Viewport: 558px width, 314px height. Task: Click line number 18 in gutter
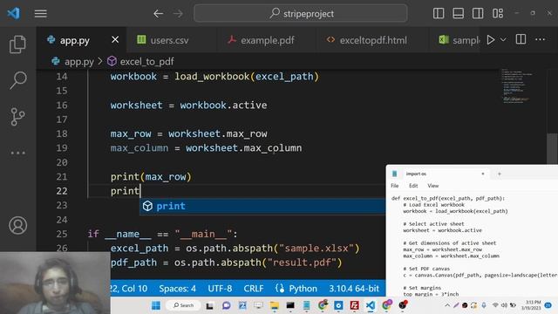click(x=62, y=133)
